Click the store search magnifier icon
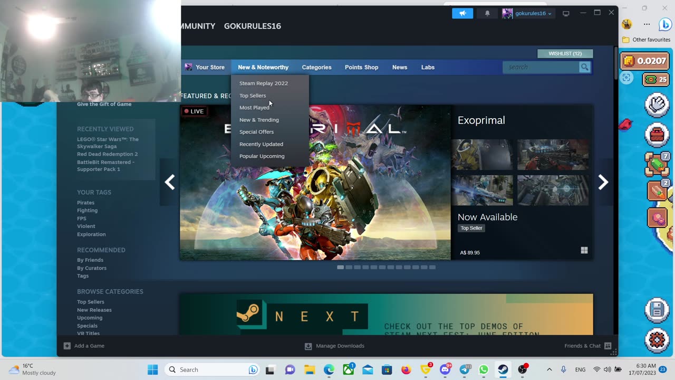Viewport: 675px width, 380px height. [x=584, y=67]
